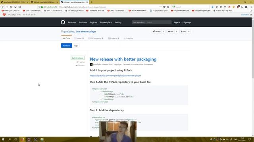Open the goxr3plus owner link
Viewport: 254px width, 142px height.
69,32
